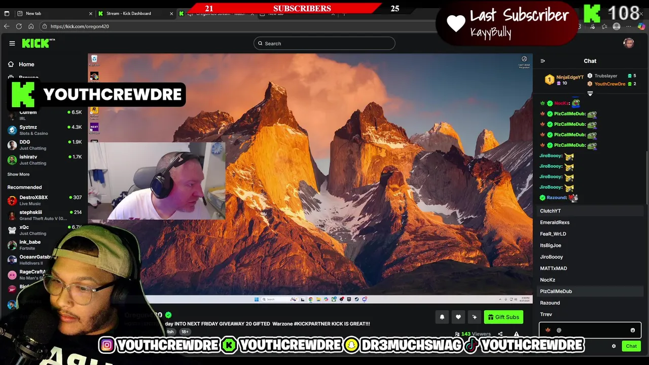The height and width of the screenshot is (365, 649).
Task: Click Recycle Bin icon on streamed desktop
Action: point(94,60)
